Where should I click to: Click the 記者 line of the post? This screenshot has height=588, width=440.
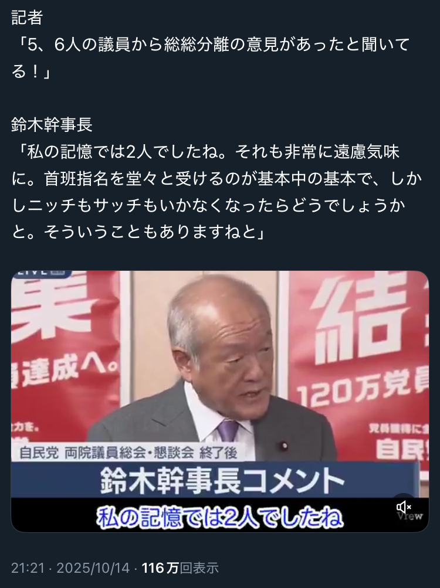tap(27, 17)
